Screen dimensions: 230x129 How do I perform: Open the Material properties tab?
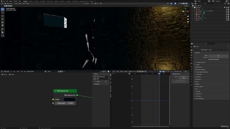[192, 82]
